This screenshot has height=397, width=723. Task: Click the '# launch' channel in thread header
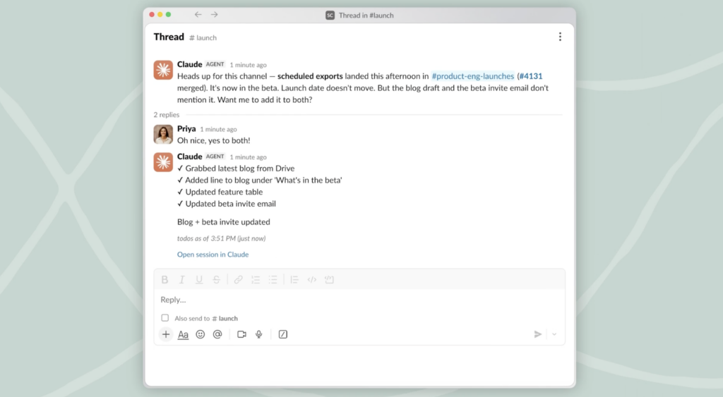[x=203, y=38]
